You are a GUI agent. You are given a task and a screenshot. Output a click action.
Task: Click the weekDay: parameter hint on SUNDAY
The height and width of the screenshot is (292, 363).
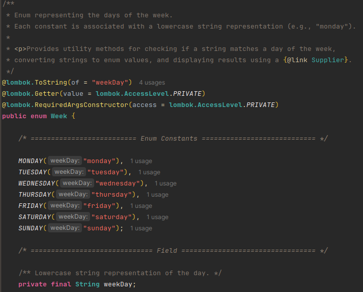pos(65,228)
